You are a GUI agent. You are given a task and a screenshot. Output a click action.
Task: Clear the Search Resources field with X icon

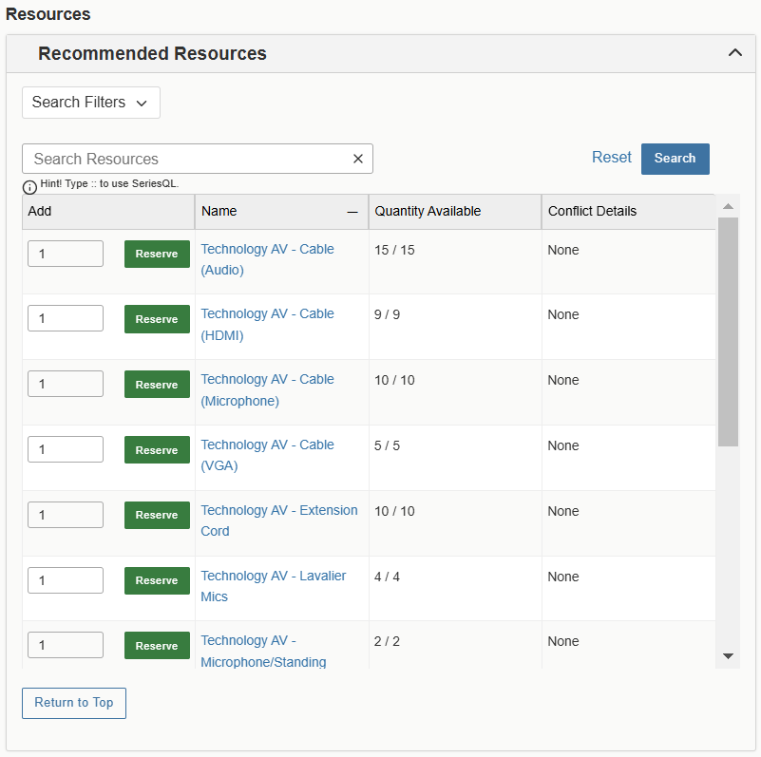click(358, 159)
